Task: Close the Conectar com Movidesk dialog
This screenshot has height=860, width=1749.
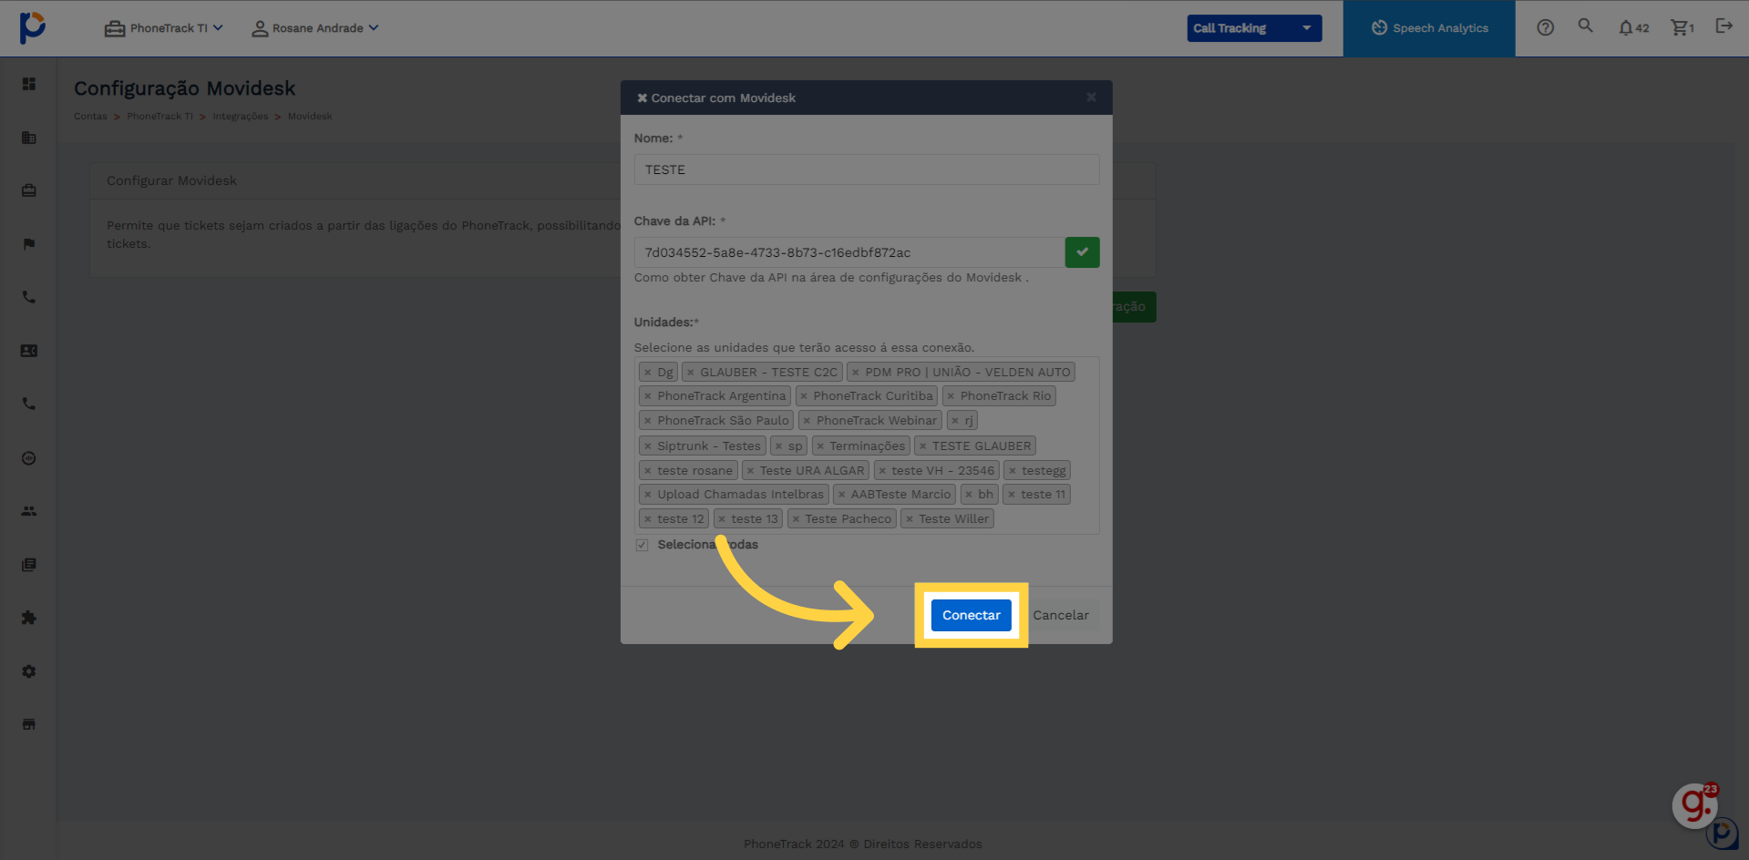Action: point(1091,97)
